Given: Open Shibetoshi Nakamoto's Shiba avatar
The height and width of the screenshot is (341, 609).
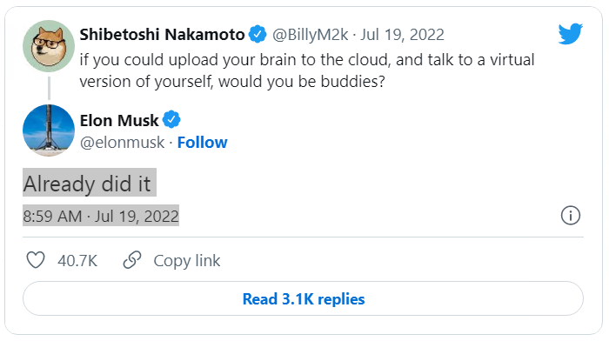Looking at the screenshot, I should pos(49,46).
